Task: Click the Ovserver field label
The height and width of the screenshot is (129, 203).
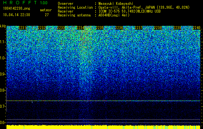Action: 66,4
